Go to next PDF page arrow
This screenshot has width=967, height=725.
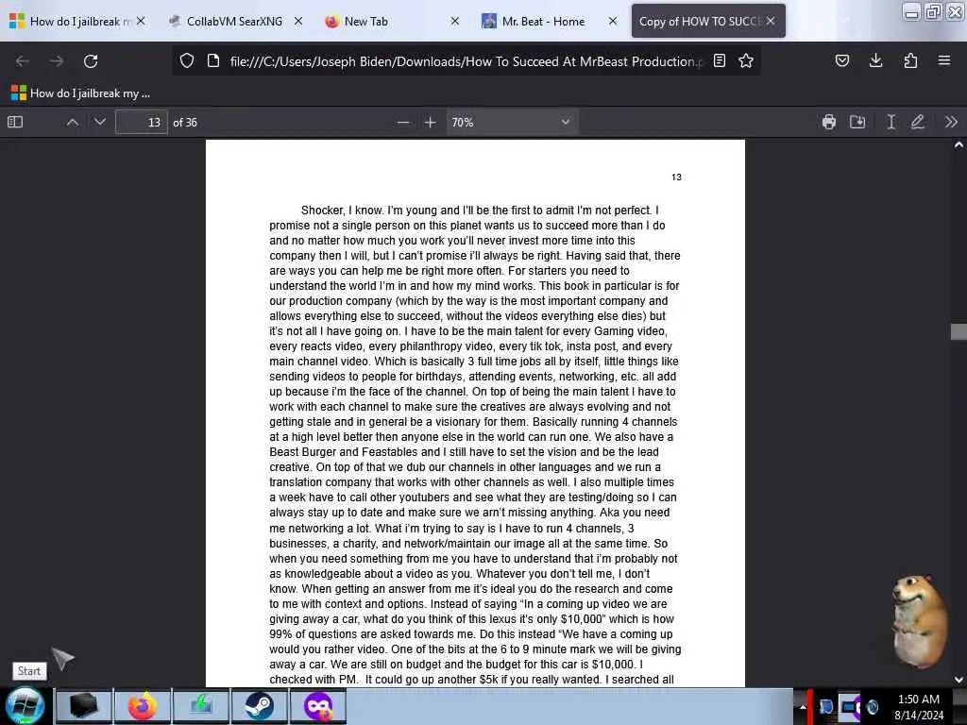pos(100,122)
